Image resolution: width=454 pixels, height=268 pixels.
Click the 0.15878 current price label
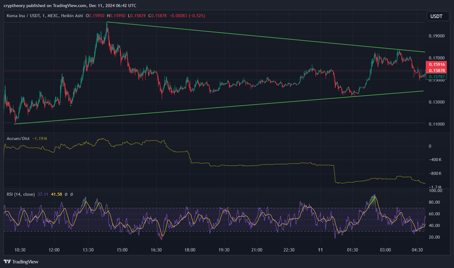click(436, 70)
